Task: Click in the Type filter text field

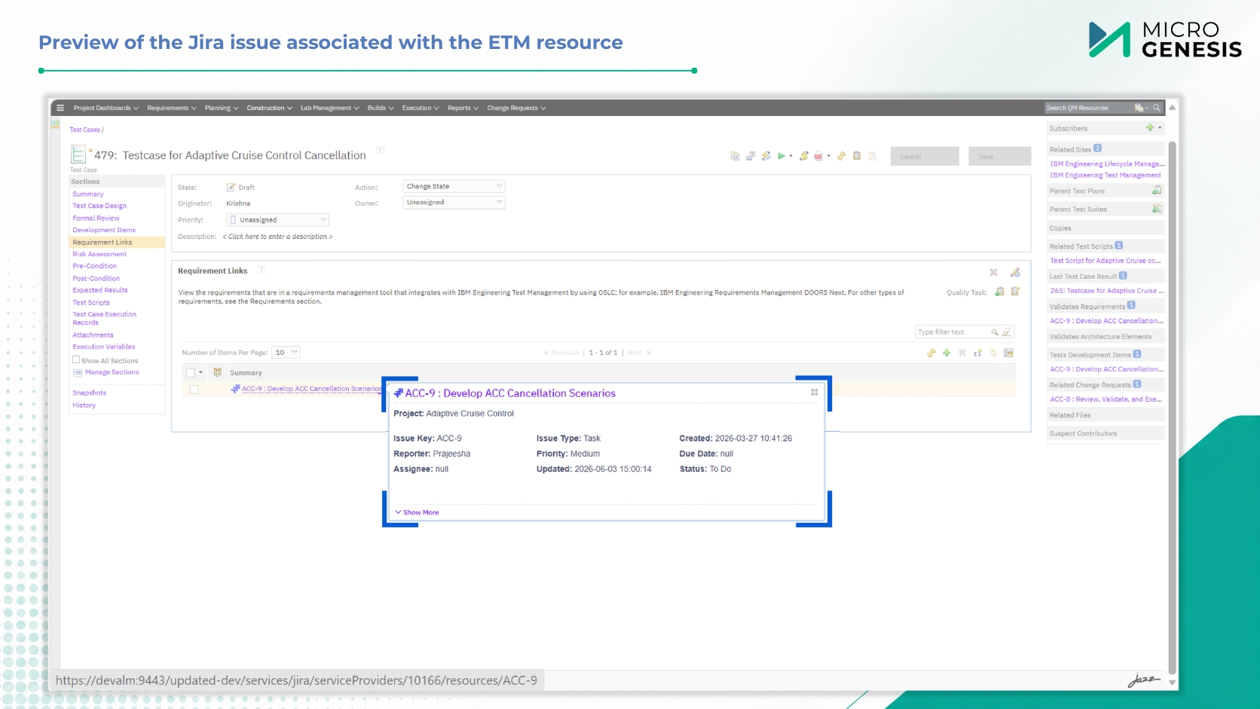Action: click(953, 332)
